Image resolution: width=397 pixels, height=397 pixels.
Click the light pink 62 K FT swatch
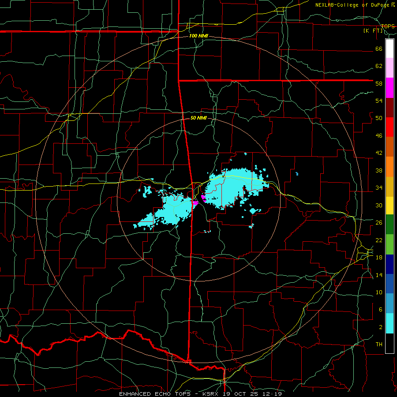click(390, 67)
